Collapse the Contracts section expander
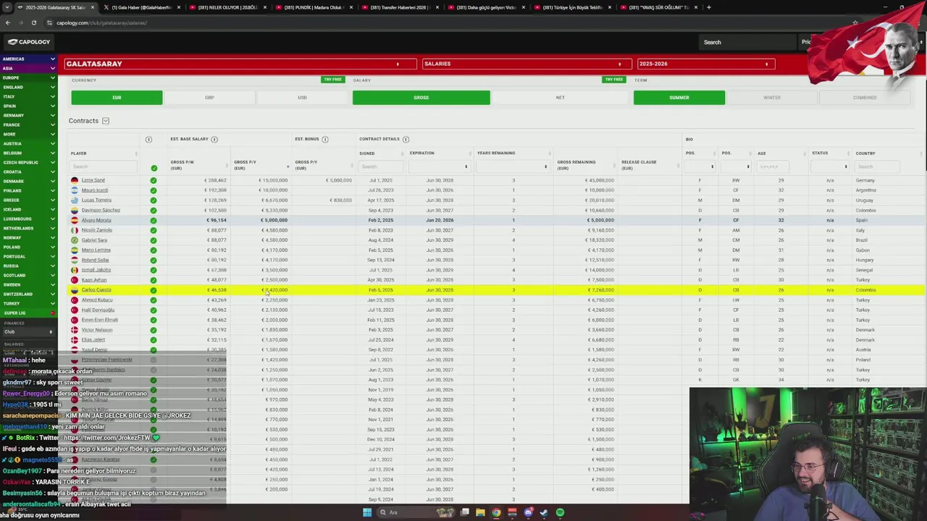 point(106,121)
